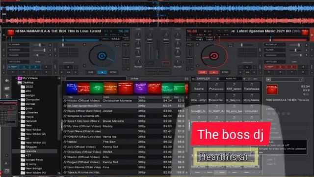Hit CUE on the left deck
The image size is (314, 177).
(90, 72)
